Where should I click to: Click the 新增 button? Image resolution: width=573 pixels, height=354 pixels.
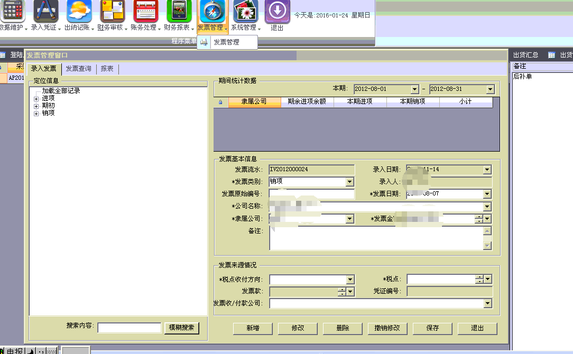[x=252, y=328]
